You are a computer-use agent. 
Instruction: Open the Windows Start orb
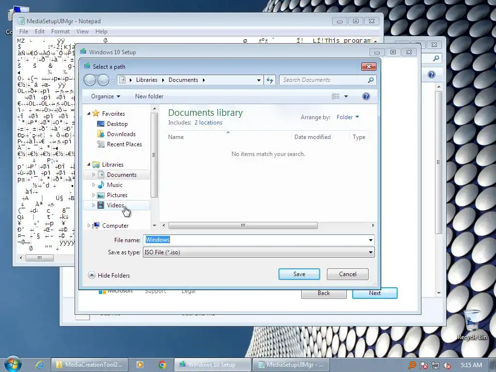(x=13, y=364)
